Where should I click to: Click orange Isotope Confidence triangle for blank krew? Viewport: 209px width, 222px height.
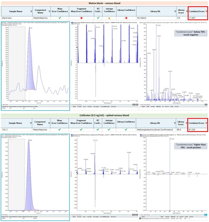tap(109, 18)
